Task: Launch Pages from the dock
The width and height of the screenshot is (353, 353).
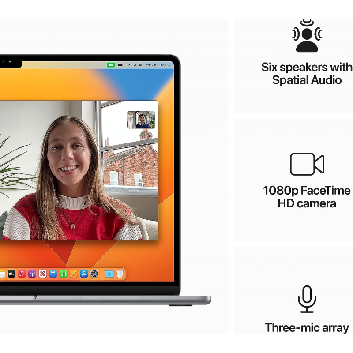Action: [74, 274]
